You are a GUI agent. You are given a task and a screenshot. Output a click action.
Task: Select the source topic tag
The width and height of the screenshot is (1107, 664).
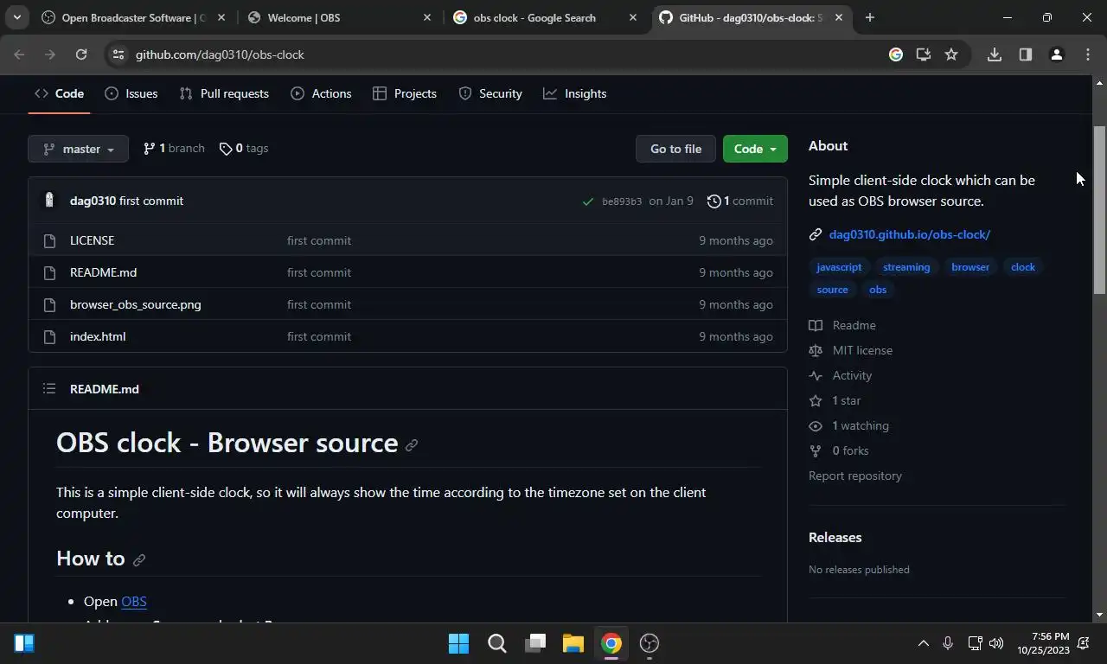[832, 290]
